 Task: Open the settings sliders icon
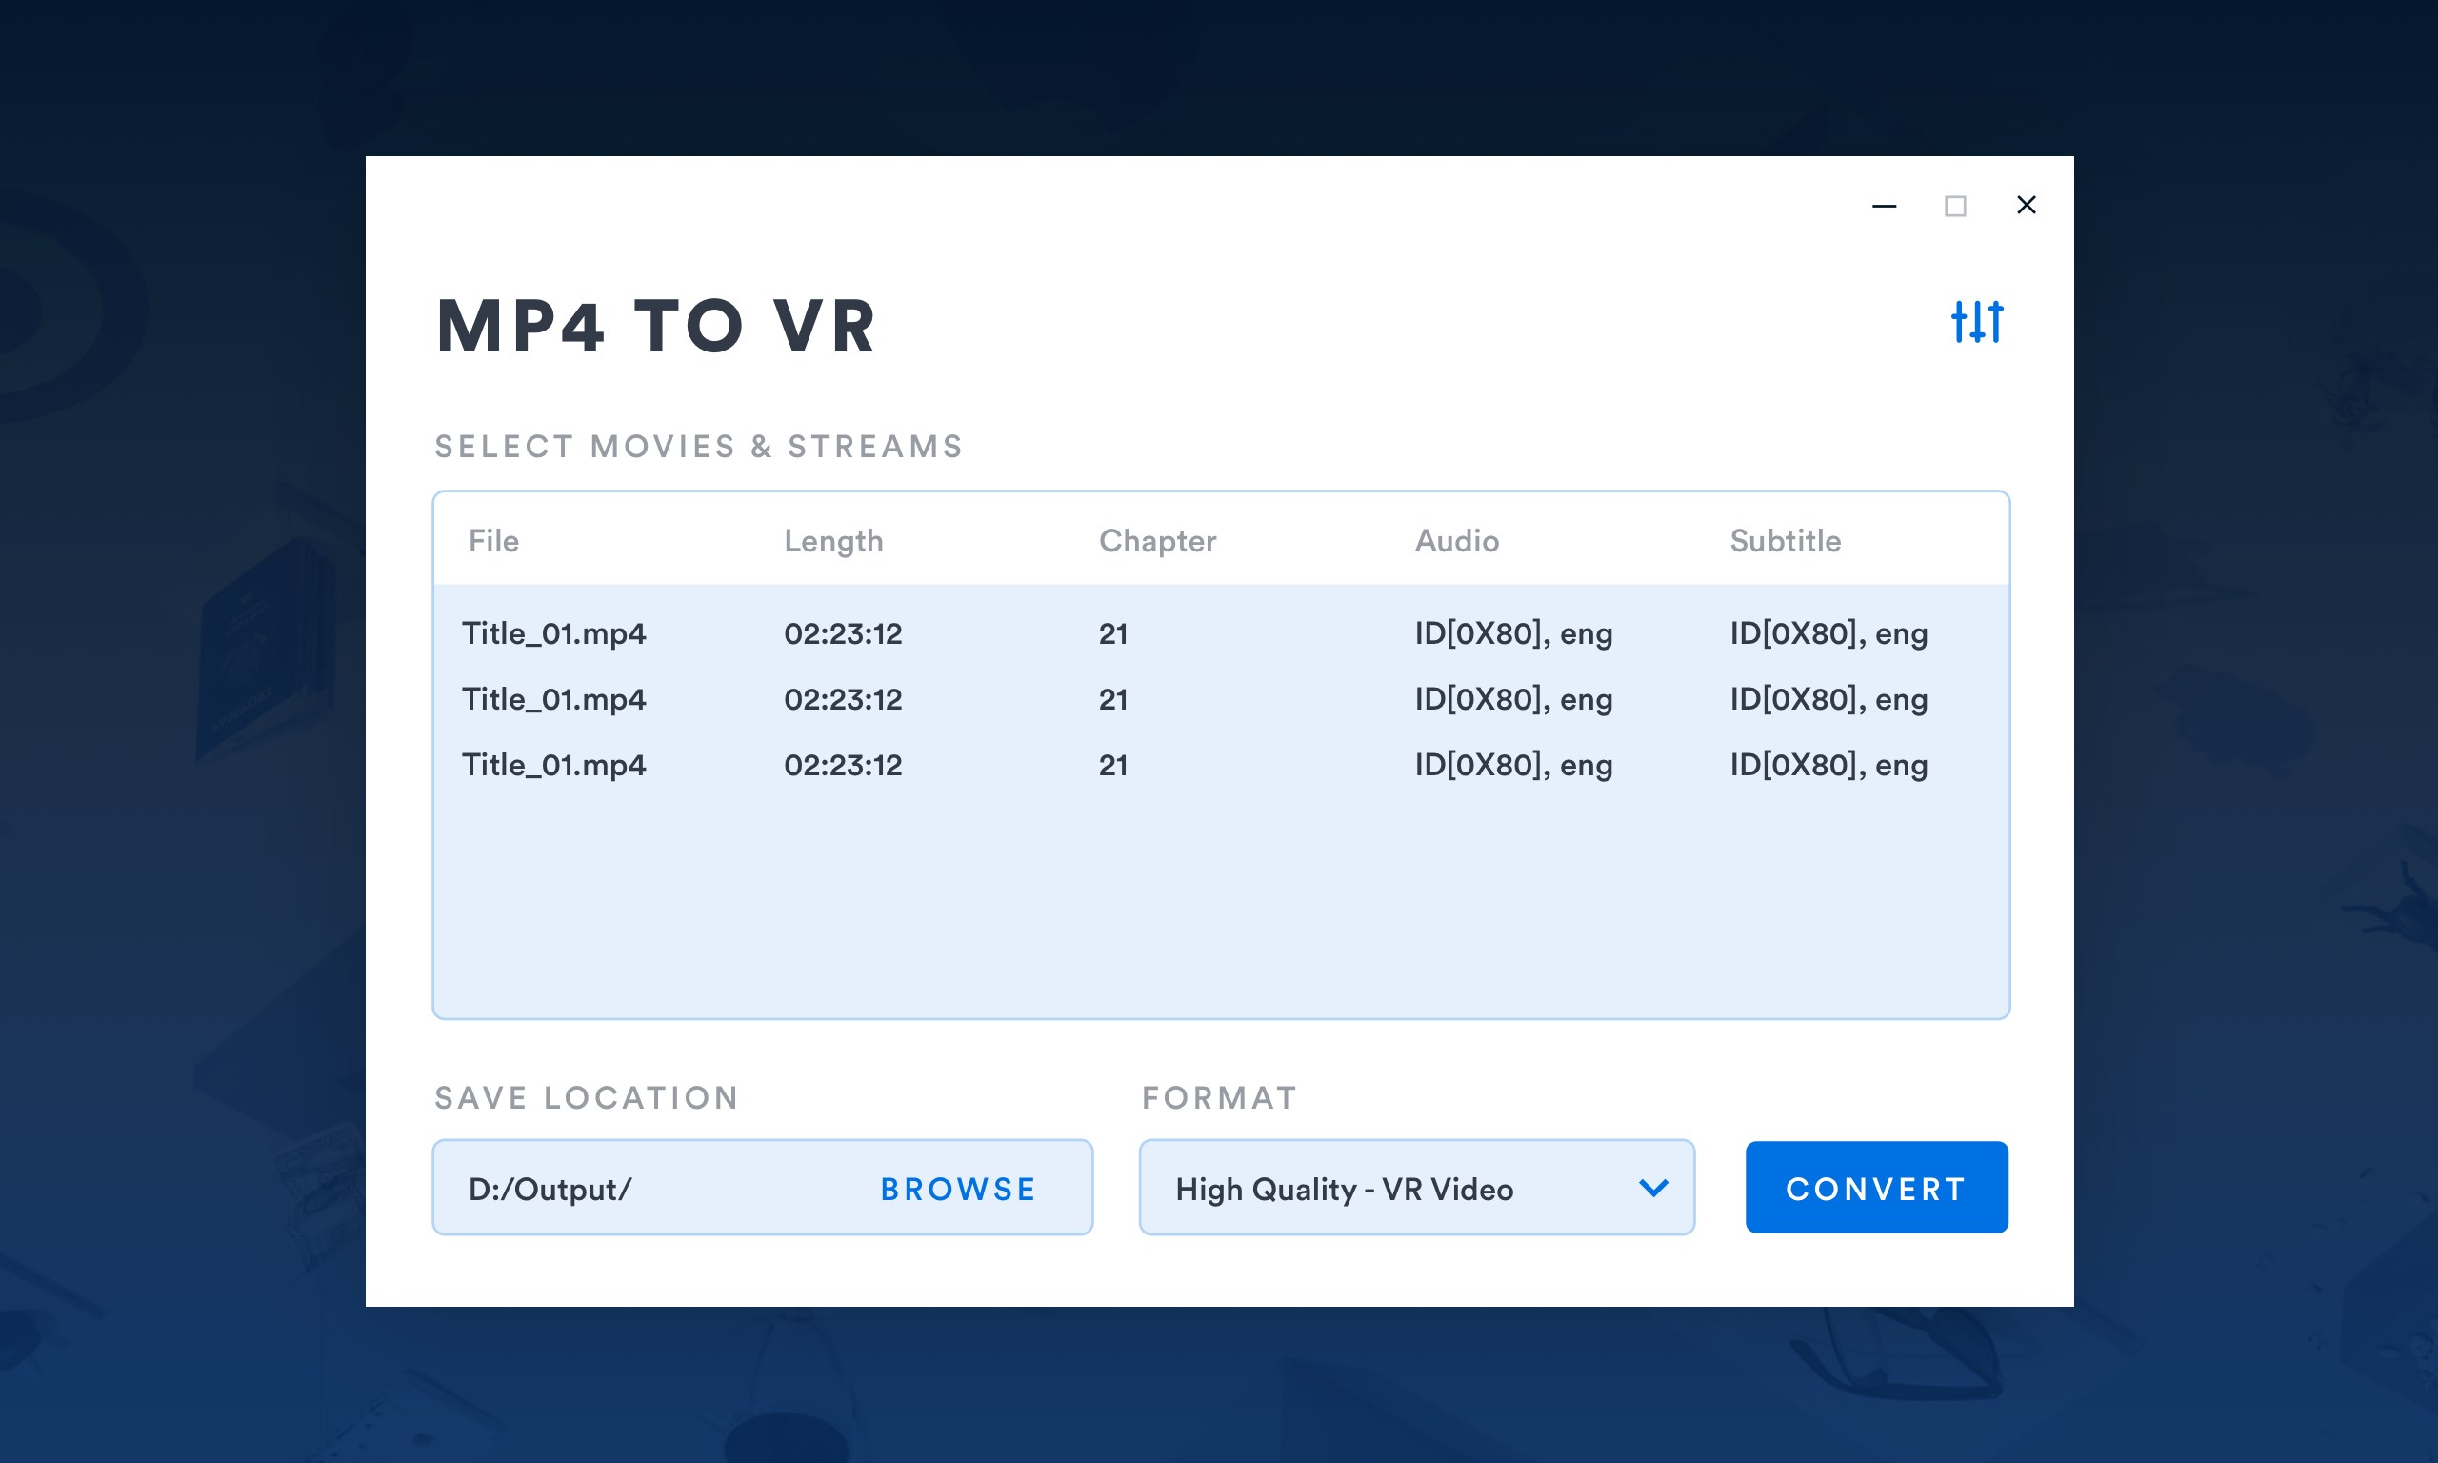(x=1977, y=321)
